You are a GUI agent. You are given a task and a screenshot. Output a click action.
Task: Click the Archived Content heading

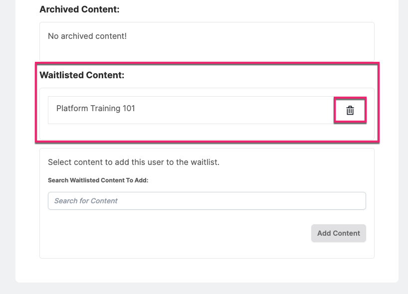click(79, 9)
